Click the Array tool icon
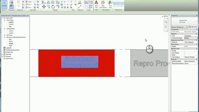Viewport: 199px width, 112px height. 62,5
